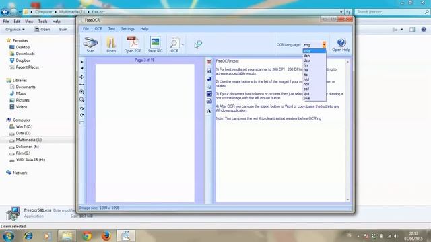431x242 pixels.
Task: Click the Open Help question mark icon
Action: coord(341,45)
